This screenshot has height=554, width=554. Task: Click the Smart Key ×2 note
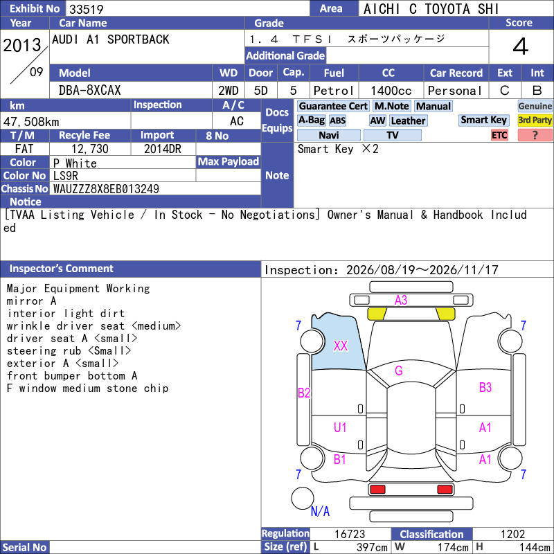[338, 149]
